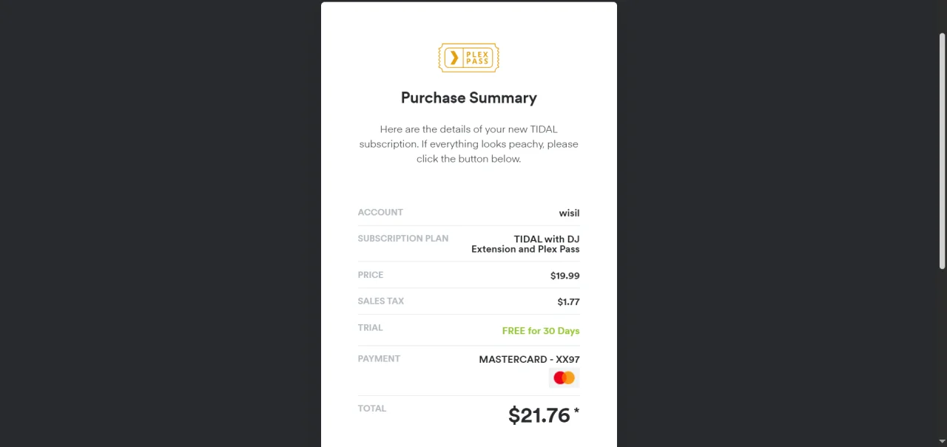Click the TRIAL row label
Image resolution: width=947 pixels, height=447 pixels.
[370, 327]
